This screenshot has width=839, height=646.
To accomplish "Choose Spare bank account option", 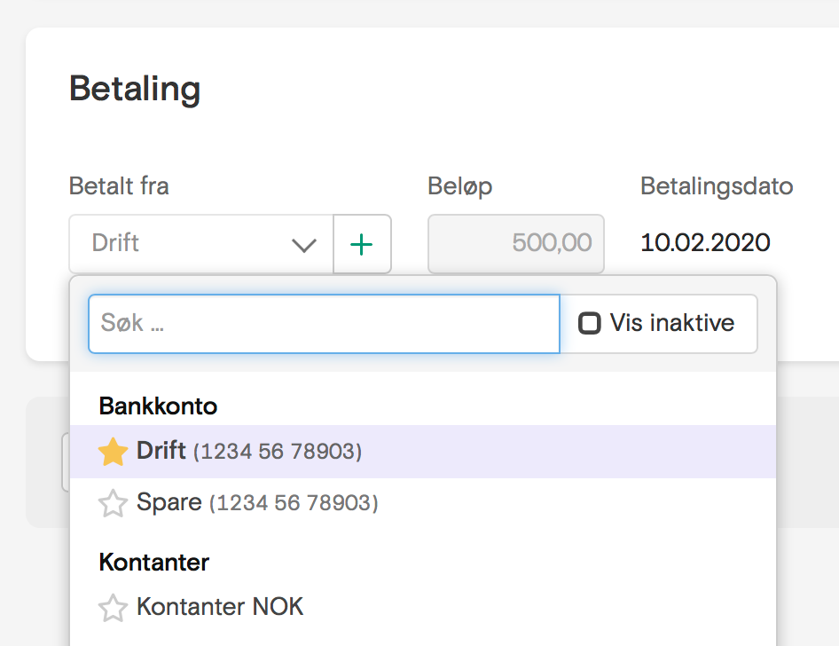I will point(423,504).
